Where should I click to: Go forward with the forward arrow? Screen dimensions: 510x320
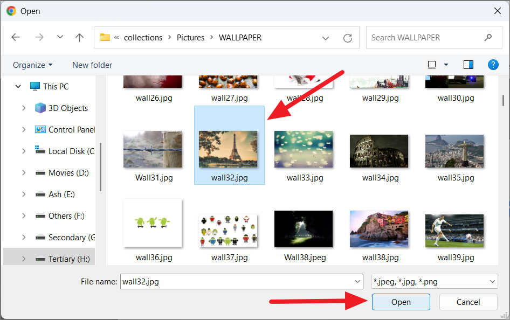pos(39,37)
